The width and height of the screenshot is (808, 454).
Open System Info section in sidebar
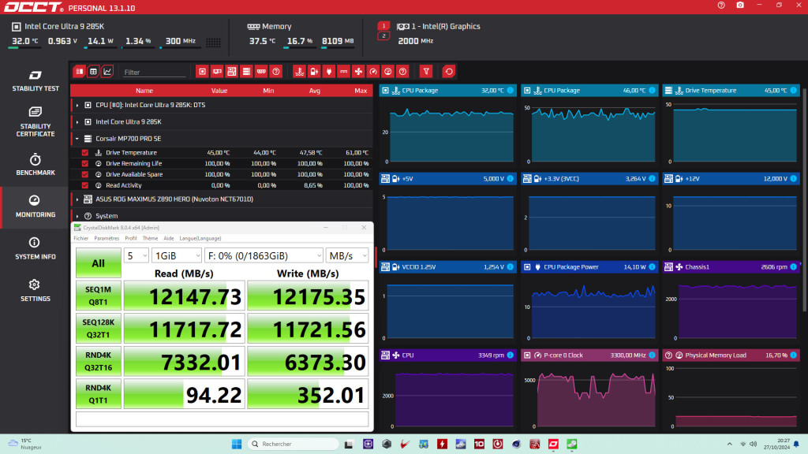click(x=35, y=248)
